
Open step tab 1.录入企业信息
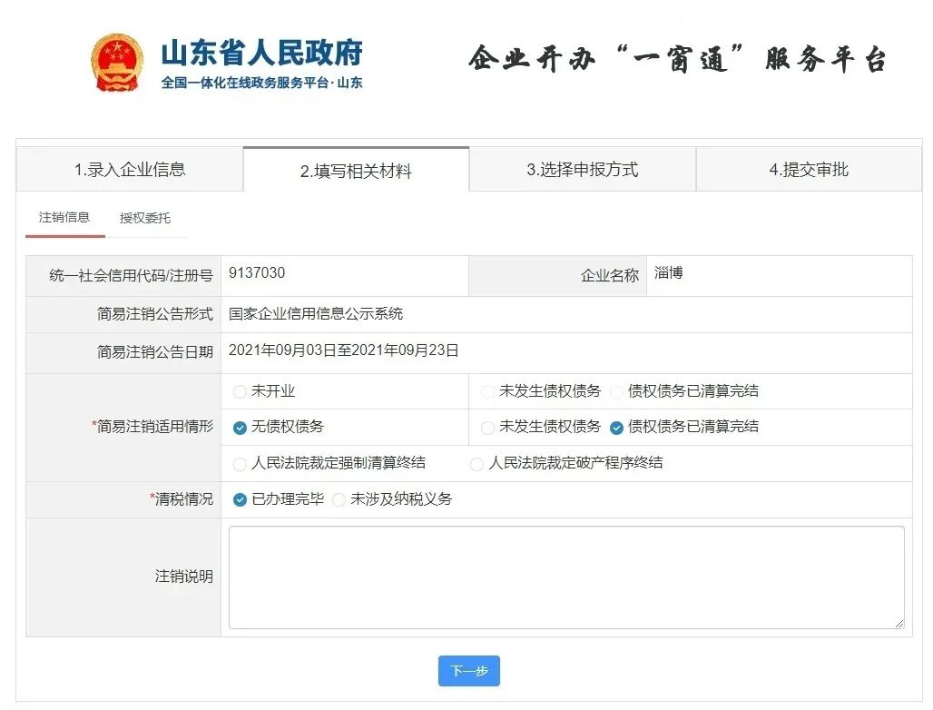click(x=130, y=170)
